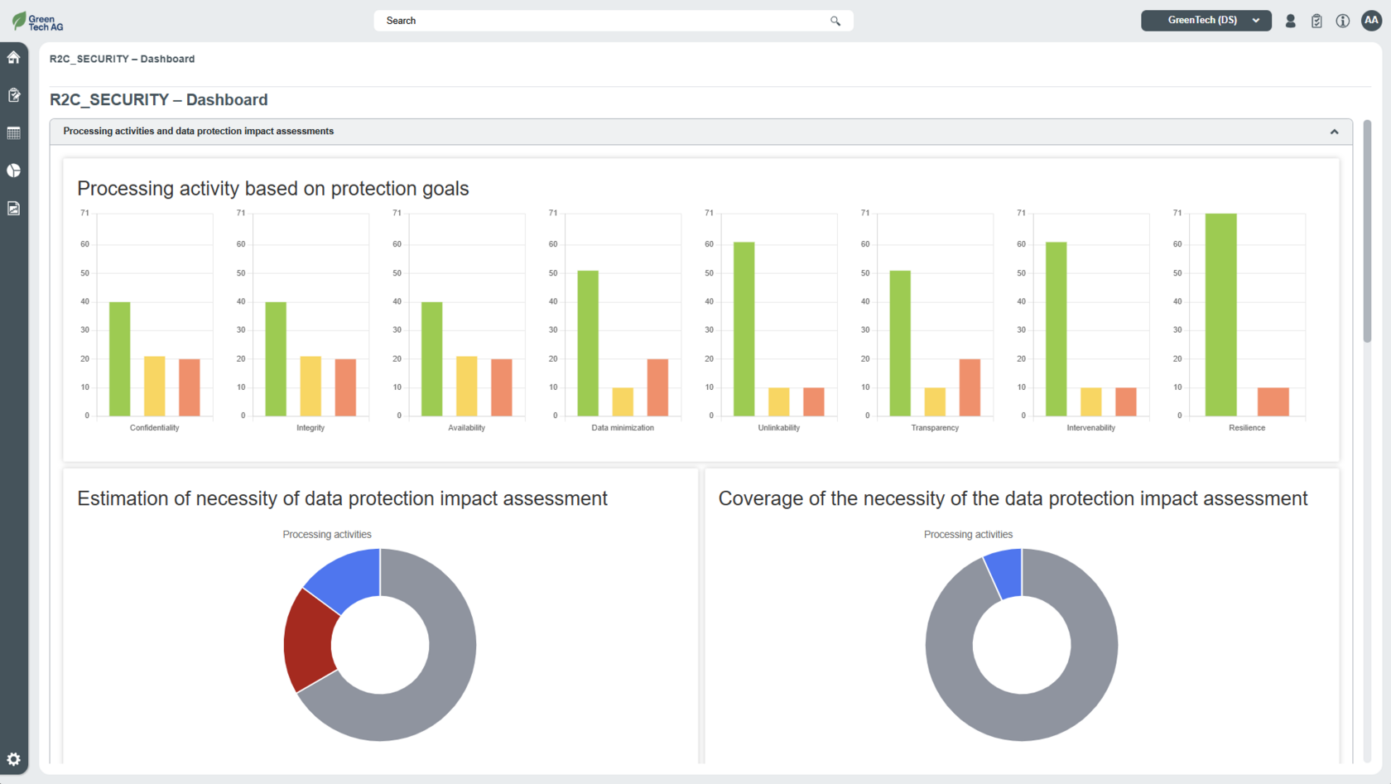This screenshot has width=1391, height=784.
Task: Collapse the Processing activities panel chevron
Action: 1334,132
